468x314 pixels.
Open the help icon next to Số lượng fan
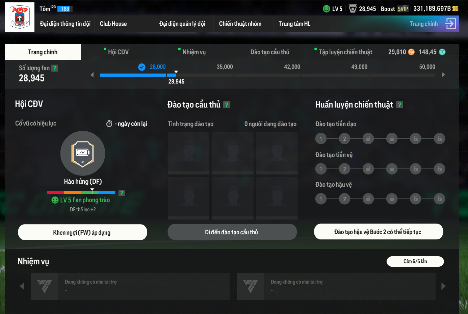(x=55, y=68)
